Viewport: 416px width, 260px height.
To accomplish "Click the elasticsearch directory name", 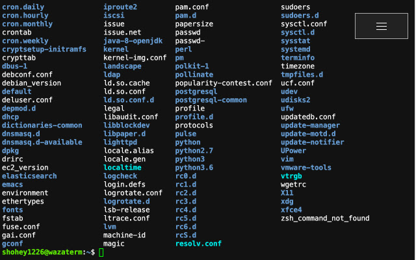I will tap(29, 176).
